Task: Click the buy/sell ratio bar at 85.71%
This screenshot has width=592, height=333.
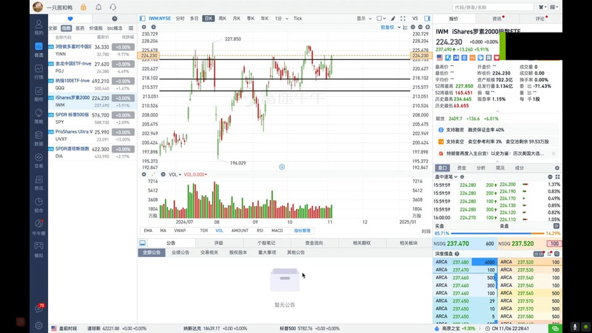Action: pos(497,233)
